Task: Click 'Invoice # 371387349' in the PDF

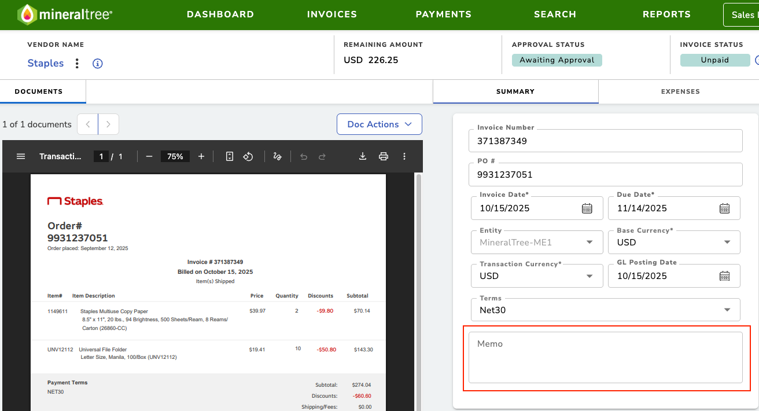Action: [215, 262]
